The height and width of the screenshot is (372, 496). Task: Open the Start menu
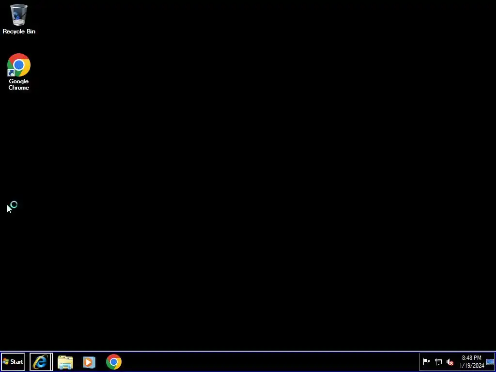click(x=13, y=361)
